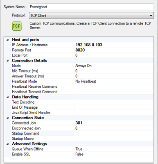Select the Local Port property label

pos(20,55)
